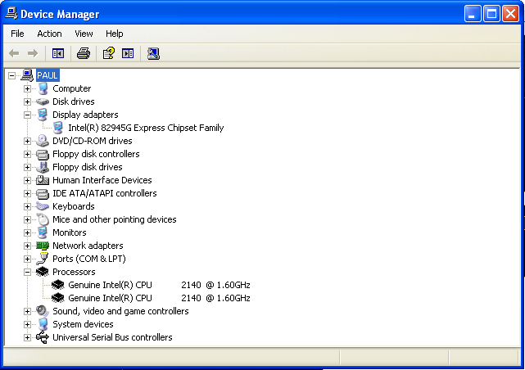Click the Mice and pointing devices icon

pos(43,219)
